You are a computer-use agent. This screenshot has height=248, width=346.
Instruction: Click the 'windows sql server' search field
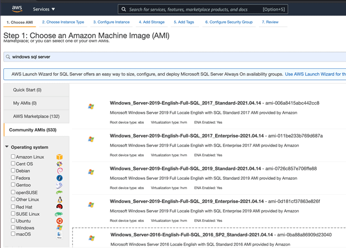[175, 57]
